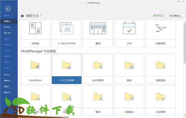
Task: Click 退出(X) in the sidebar
Action: tap(7, 92)
